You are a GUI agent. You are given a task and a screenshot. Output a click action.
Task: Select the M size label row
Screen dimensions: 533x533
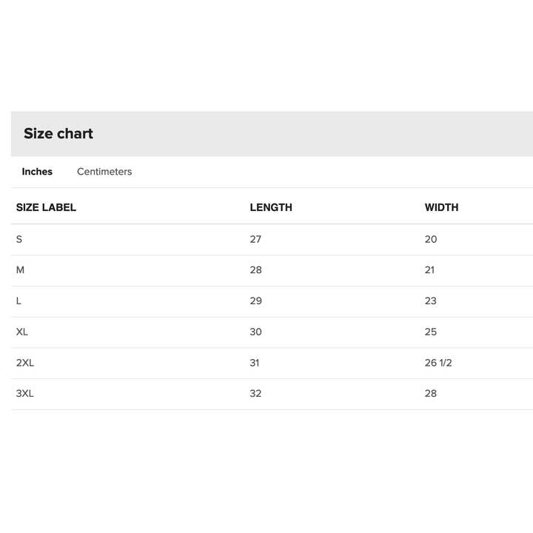pos(20,270)
